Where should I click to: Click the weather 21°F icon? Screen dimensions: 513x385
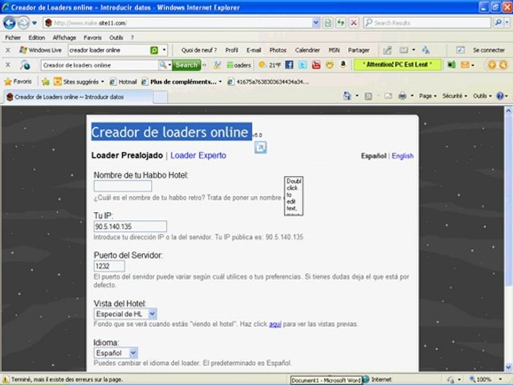click(x=269, y=65)
